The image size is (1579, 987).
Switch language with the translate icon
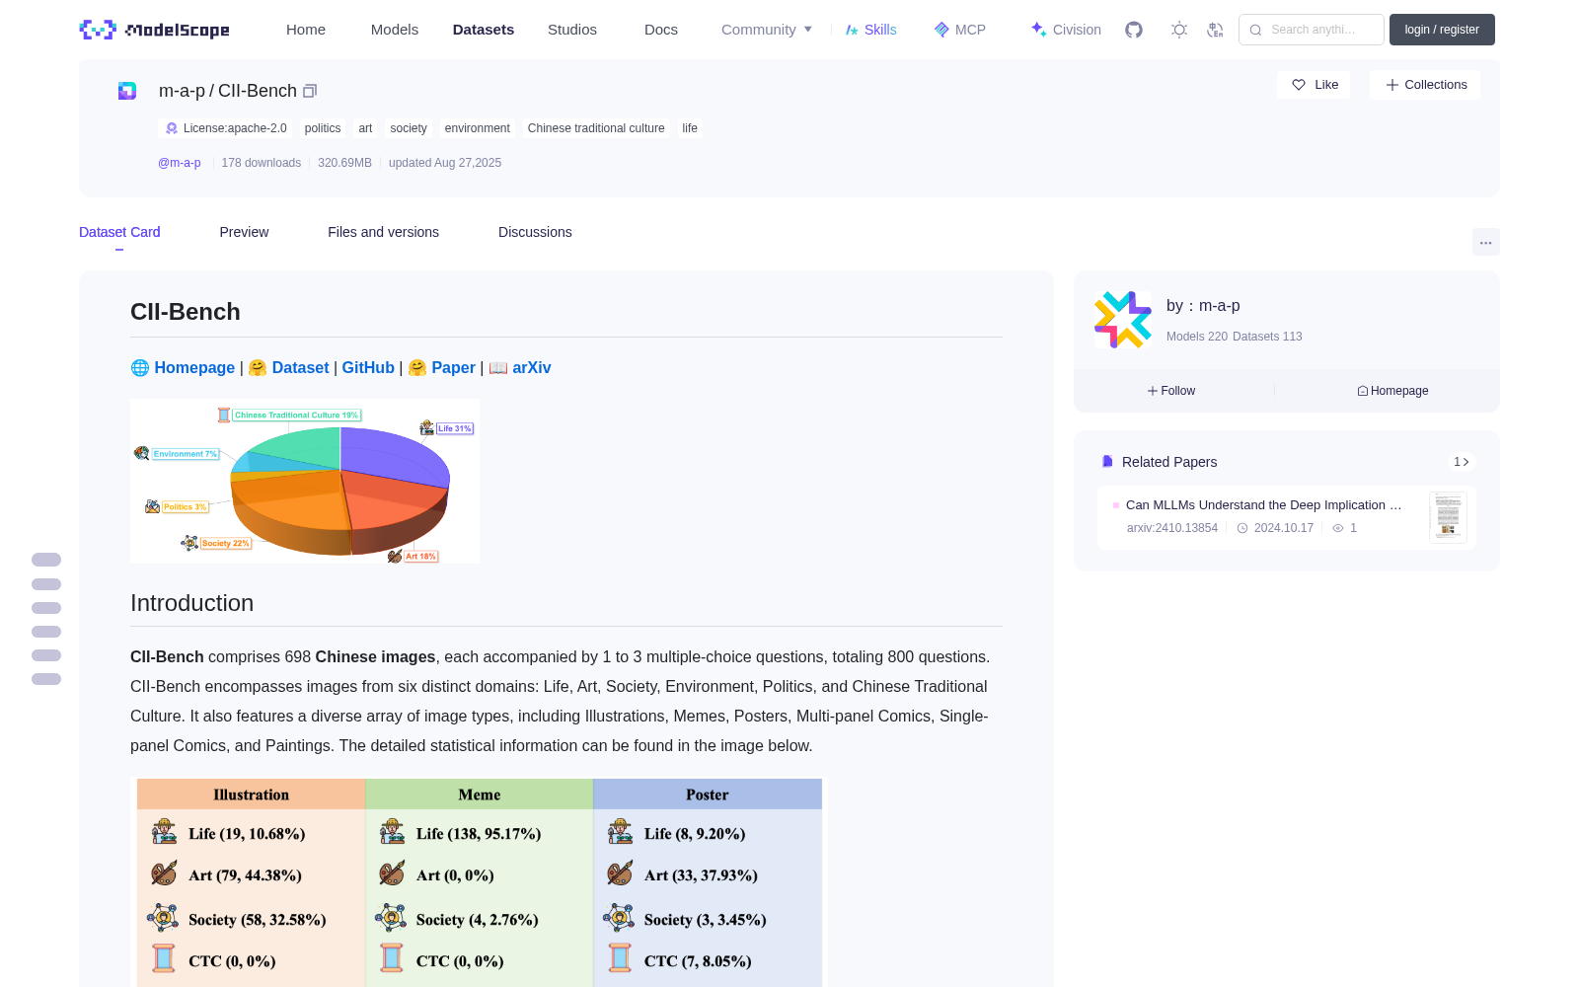(x=1216, y=30)
